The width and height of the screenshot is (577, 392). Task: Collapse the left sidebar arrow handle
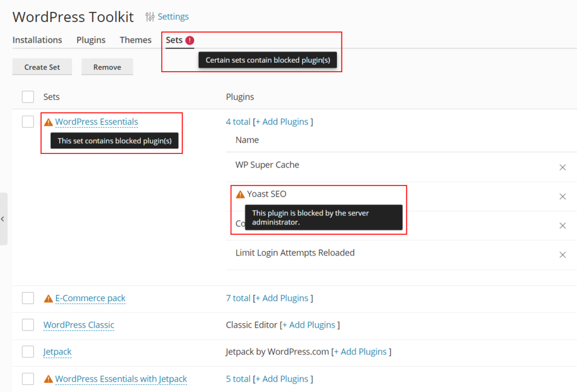pyautogui.click(x=3, y=219)
